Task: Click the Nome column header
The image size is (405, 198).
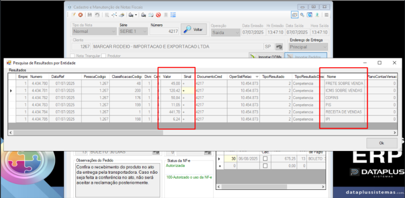Action: pyautogui.click(x=345, y=77)
